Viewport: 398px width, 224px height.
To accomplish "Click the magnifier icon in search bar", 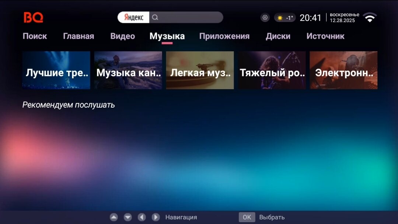I will coord(155,17).
